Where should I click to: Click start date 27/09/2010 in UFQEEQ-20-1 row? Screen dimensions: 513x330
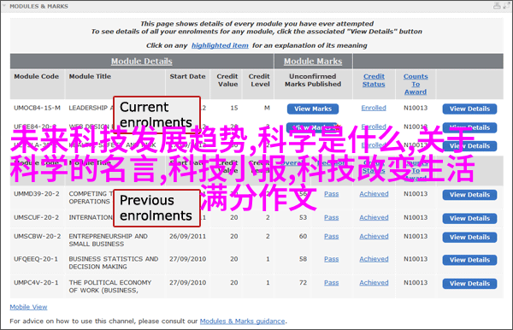[187, 259]
